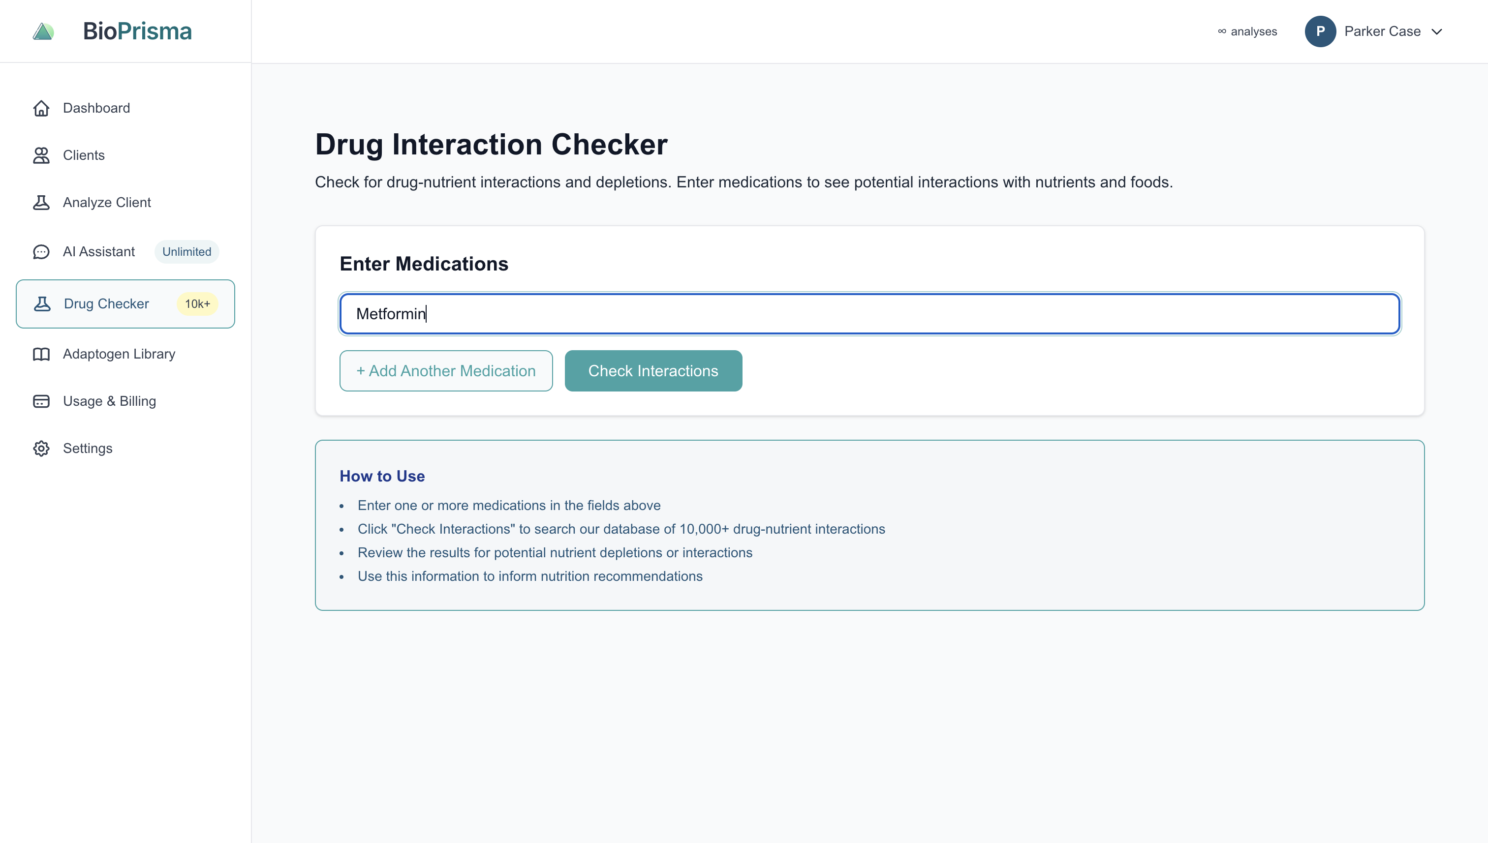Select the How to Use heading
Viewport: 1488px width, 843px height.
tap(382, 475)
